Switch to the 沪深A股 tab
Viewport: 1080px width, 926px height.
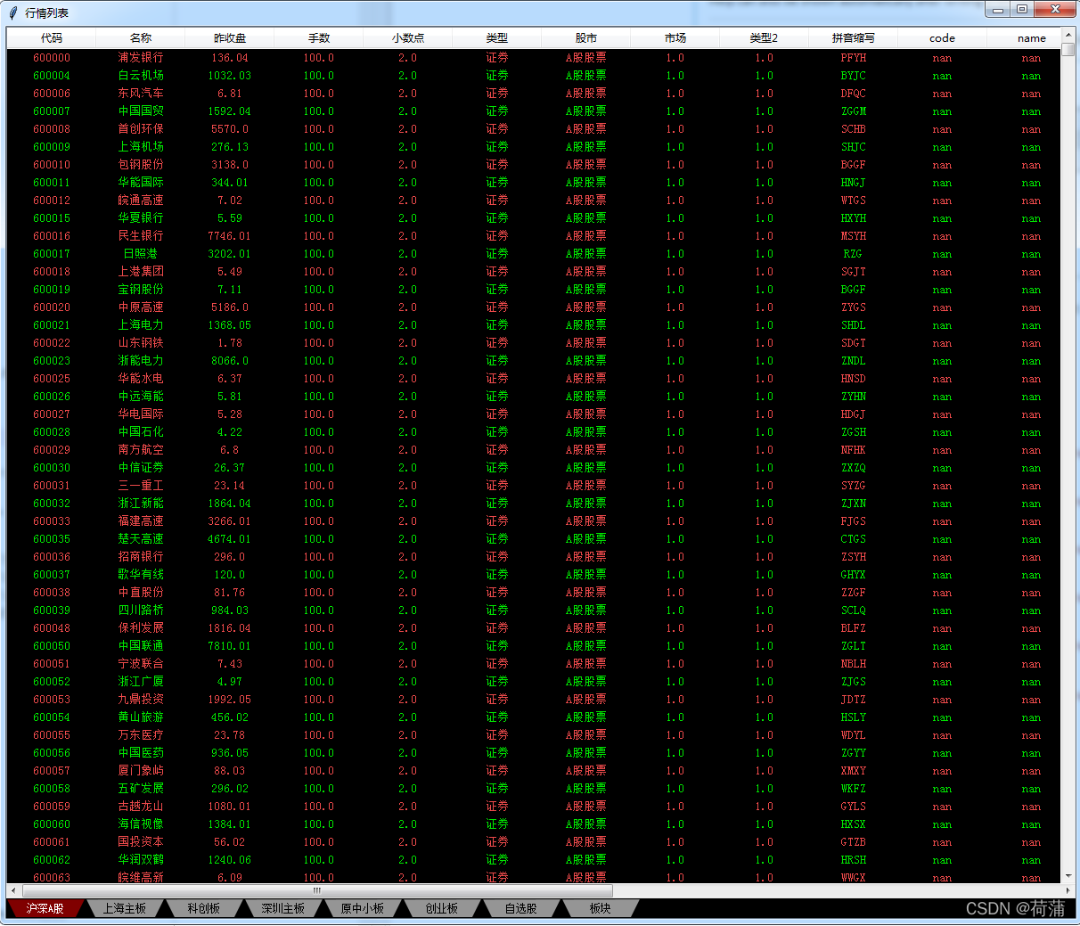click(45, 908)
